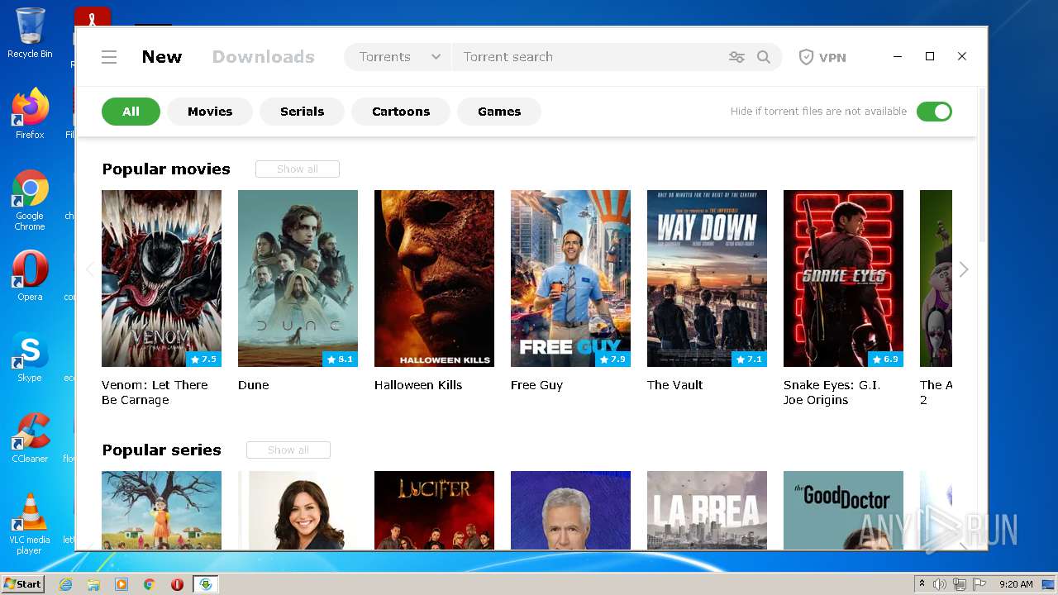The width and height of the screenshot is (1058, 595).
Task: Open the Halloween Kills poster
Action: (434, 278)
